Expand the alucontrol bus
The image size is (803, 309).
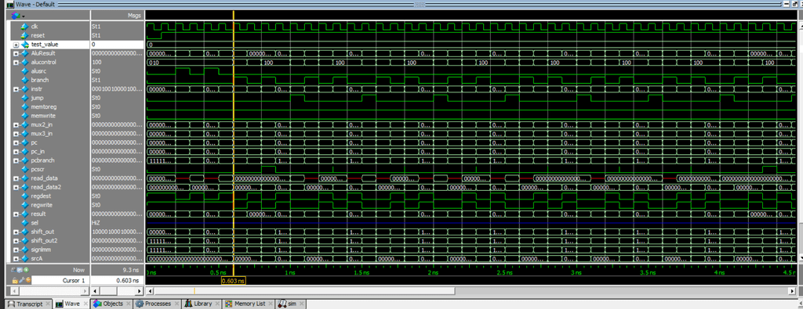16,63
